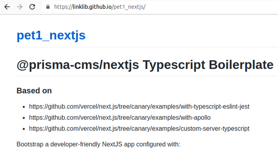
Task: Open the pet1_nextjs title link
Action: [51, 35]
